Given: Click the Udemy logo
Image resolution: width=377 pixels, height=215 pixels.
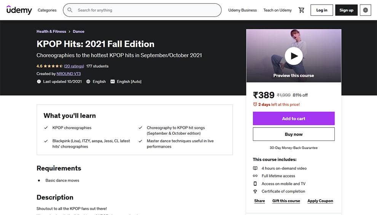Looking at the screenshot, I should [x=19, y=10].
